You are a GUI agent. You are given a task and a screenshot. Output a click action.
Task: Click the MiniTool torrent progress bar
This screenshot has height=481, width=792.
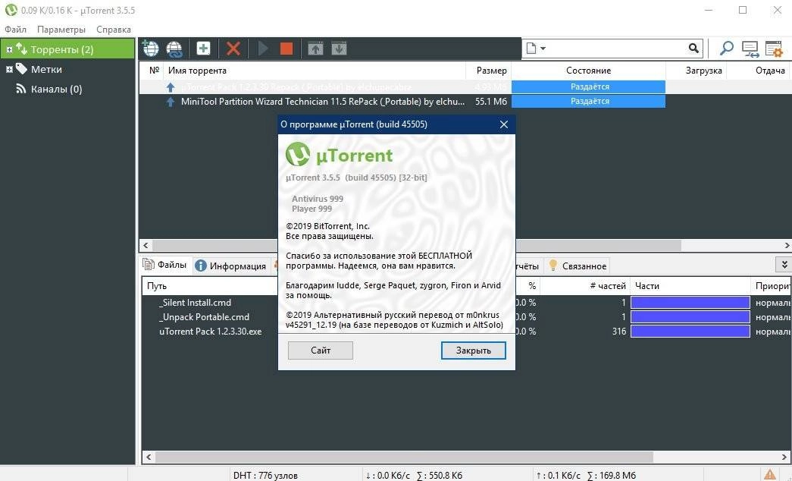589,101
